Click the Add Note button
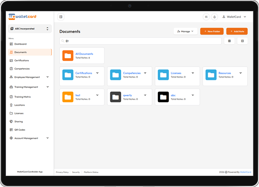Screen dimensions: 259x187 (x=237, y=31)
